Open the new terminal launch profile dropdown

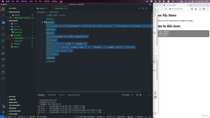pos(134,95)
